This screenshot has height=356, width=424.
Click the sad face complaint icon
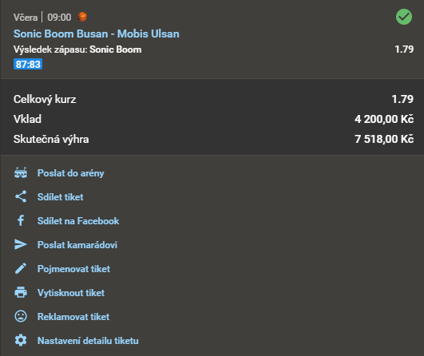point(21,316)
